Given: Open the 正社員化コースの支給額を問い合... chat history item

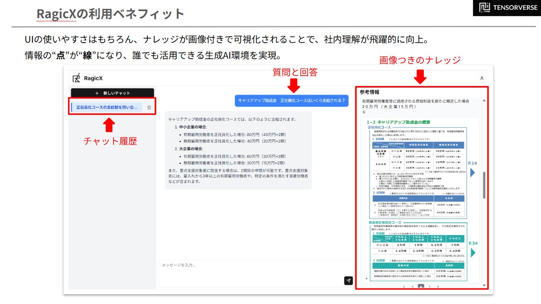Looking at the screenshot, I should point(106,108).
